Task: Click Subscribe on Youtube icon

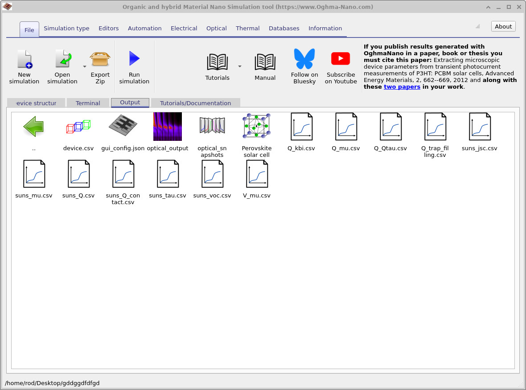Action: 341,59
